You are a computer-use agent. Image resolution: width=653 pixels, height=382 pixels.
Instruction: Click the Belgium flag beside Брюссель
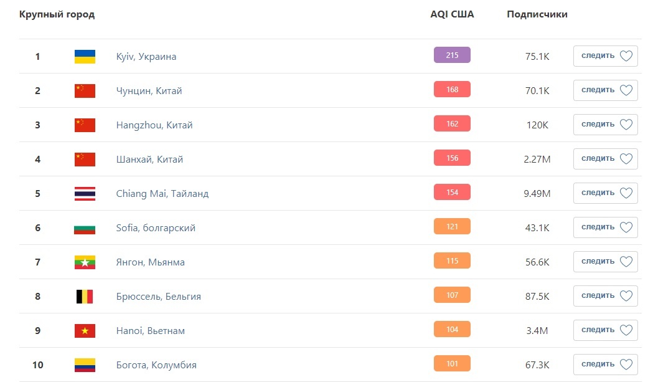(x=85, y=297)
